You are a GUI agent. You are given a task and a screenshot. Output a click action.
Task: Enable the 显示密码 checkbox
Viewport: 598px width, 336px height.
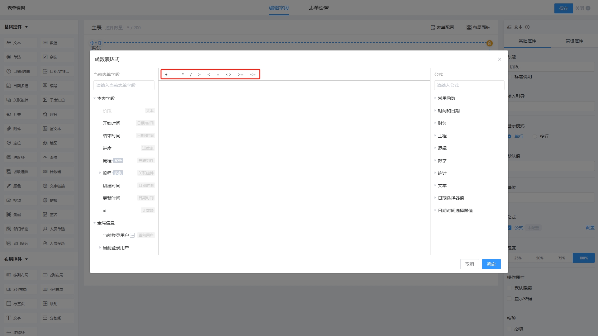click(509, 299)
